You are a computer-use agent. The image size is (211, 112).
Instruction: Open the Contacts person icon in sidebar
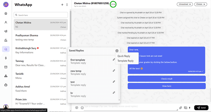pos(6,22)
